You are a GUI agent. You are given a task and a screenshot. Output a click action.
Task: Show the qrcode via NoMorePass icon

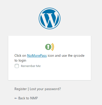pos(50,47)
